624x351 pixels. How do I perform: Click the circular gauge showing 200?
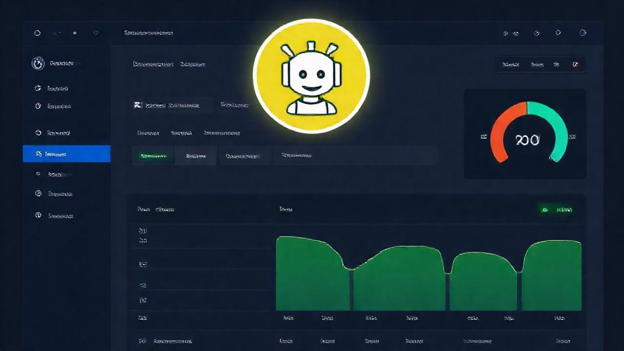point(526,139)
